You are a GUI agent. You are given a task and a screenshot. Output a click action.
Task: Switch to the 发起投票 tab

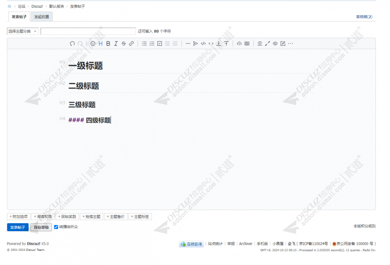point(42,17)
